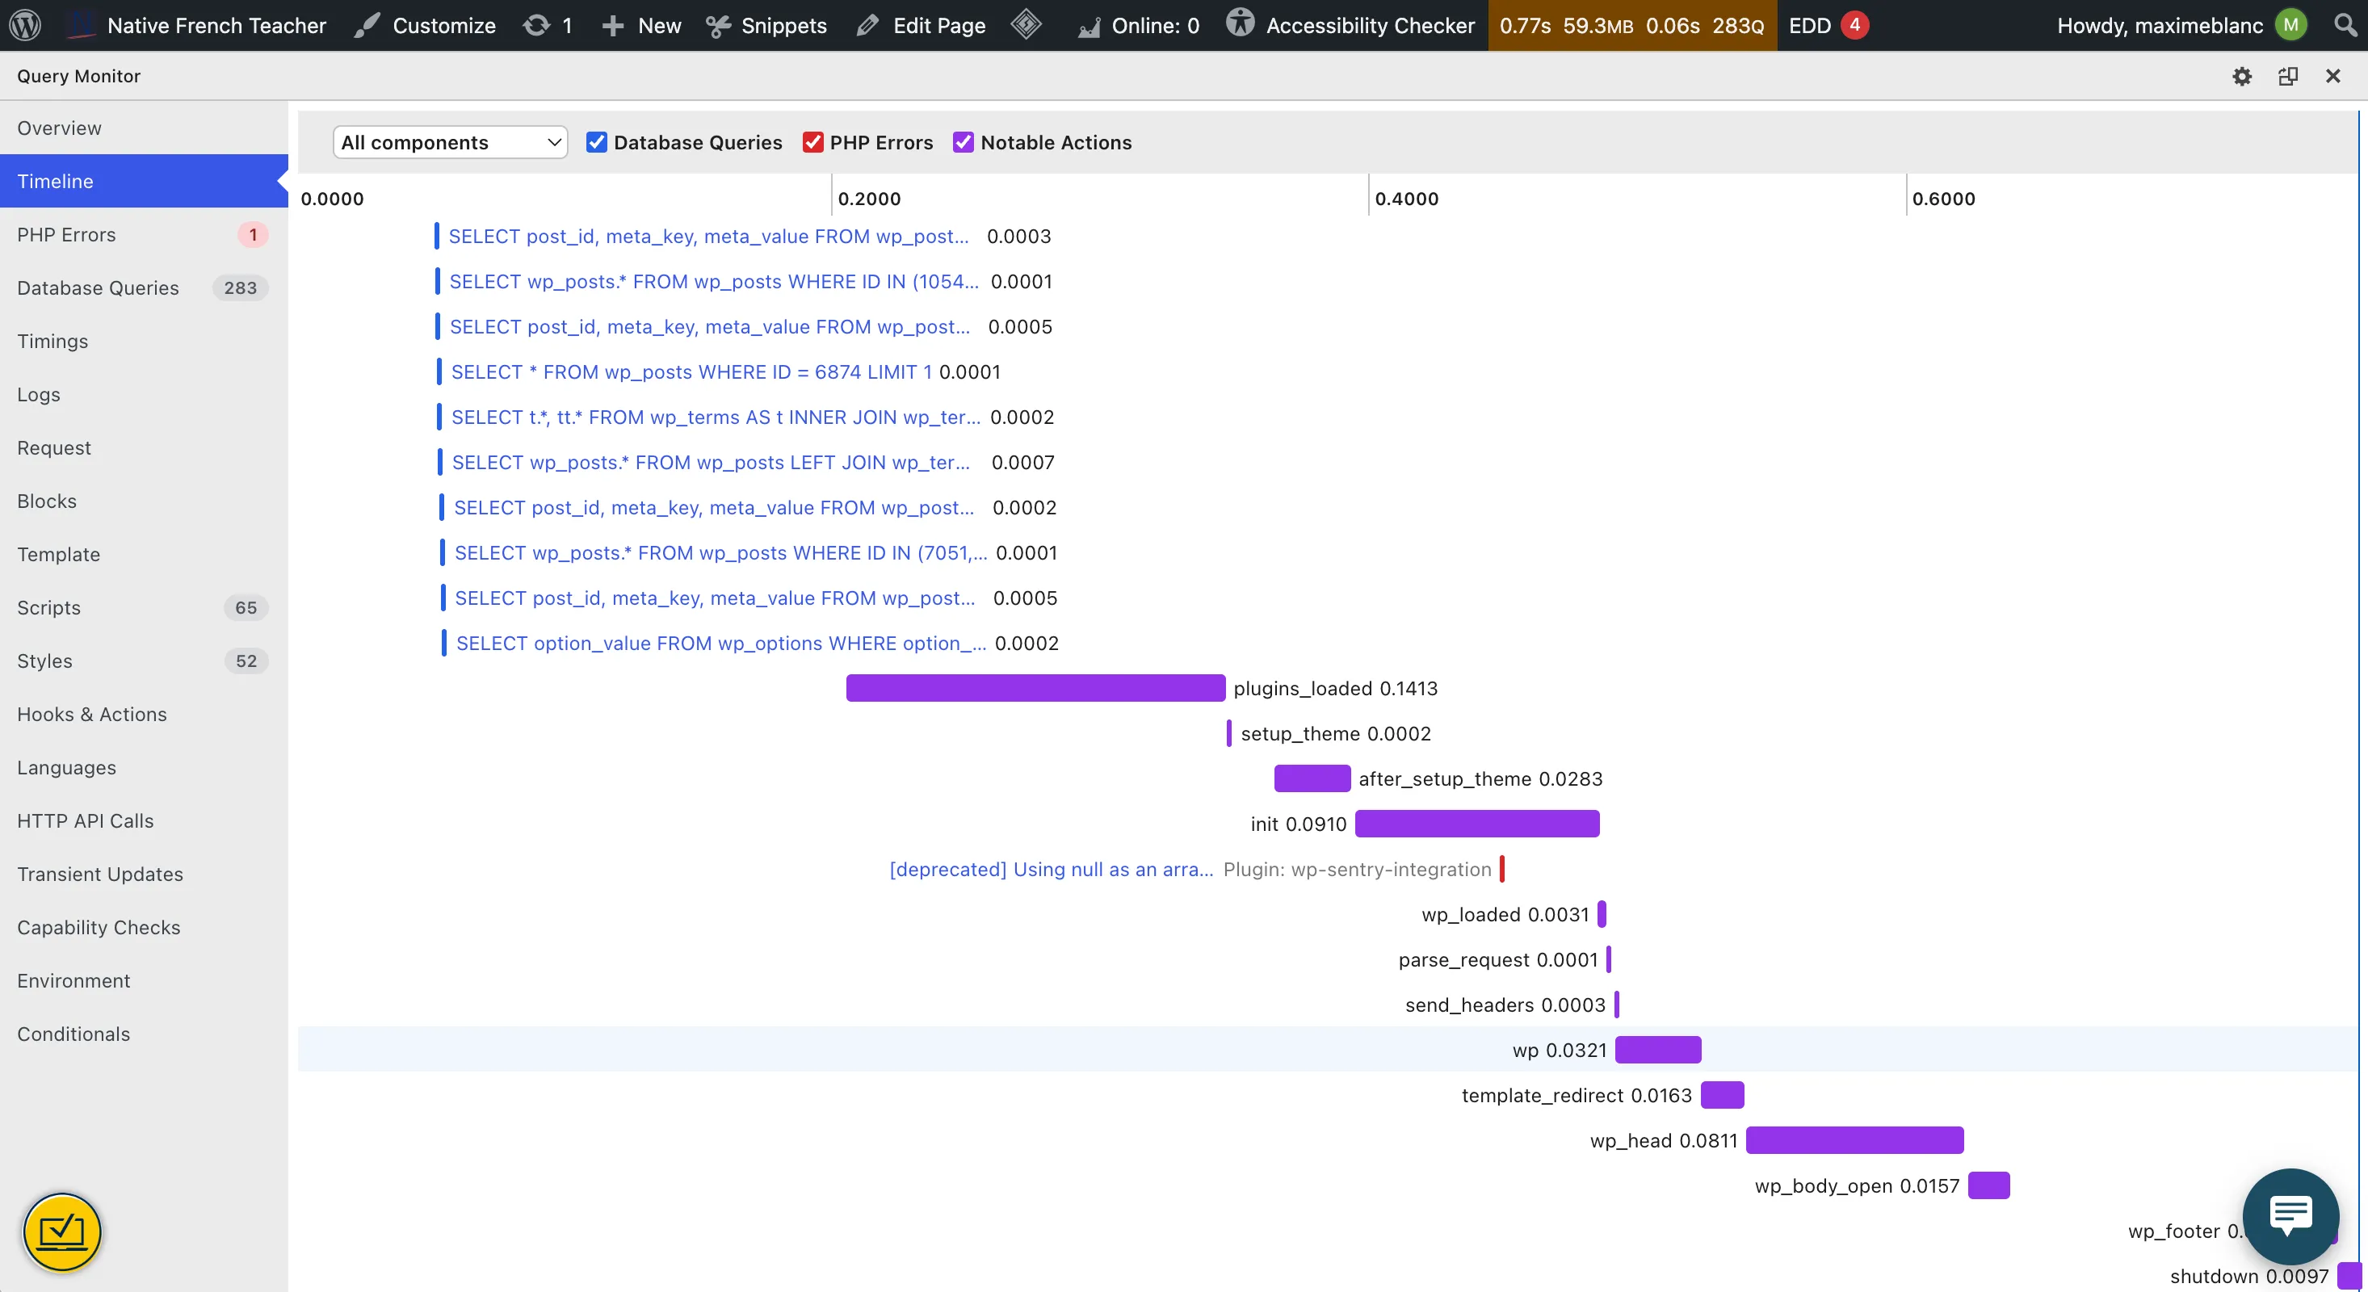
Task: Open the All components dropdown
Action: pyautogui.click(x=451, y=142)
